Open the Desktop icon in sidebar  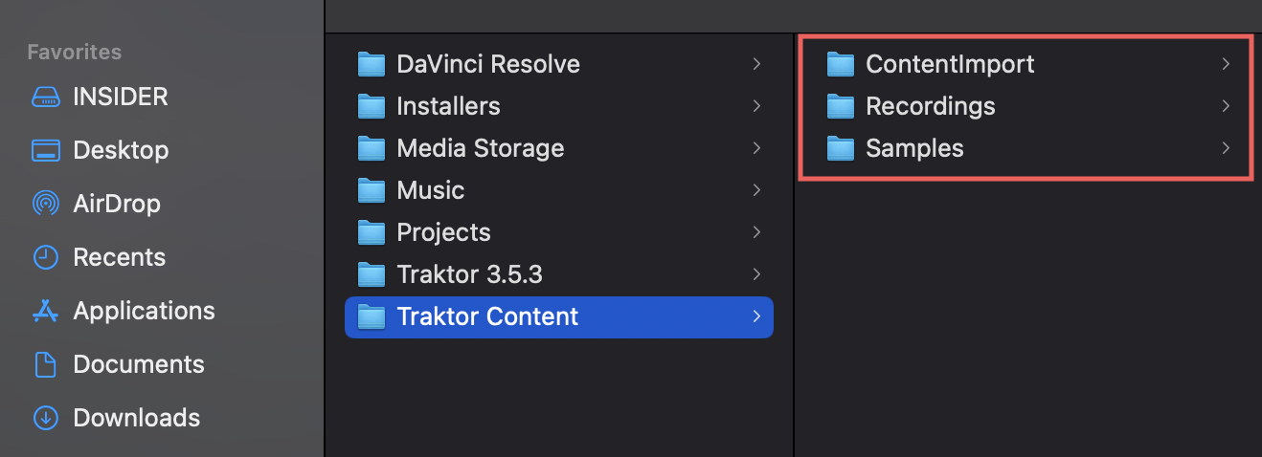pyautogui.click(x=46, y=150)
